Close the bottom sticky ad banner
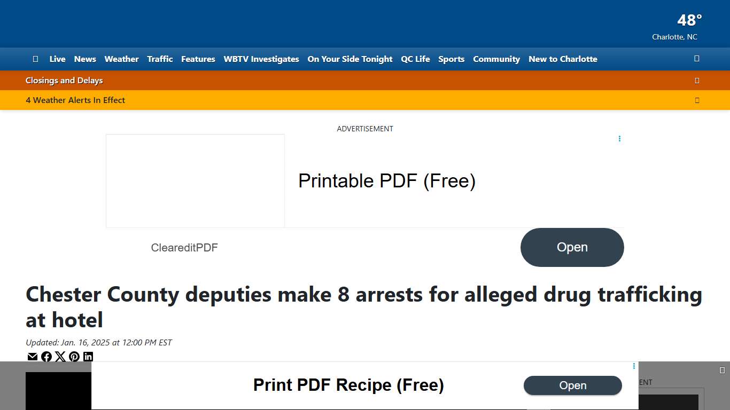This screenshot has height=410, width=730. click(722, 370)
